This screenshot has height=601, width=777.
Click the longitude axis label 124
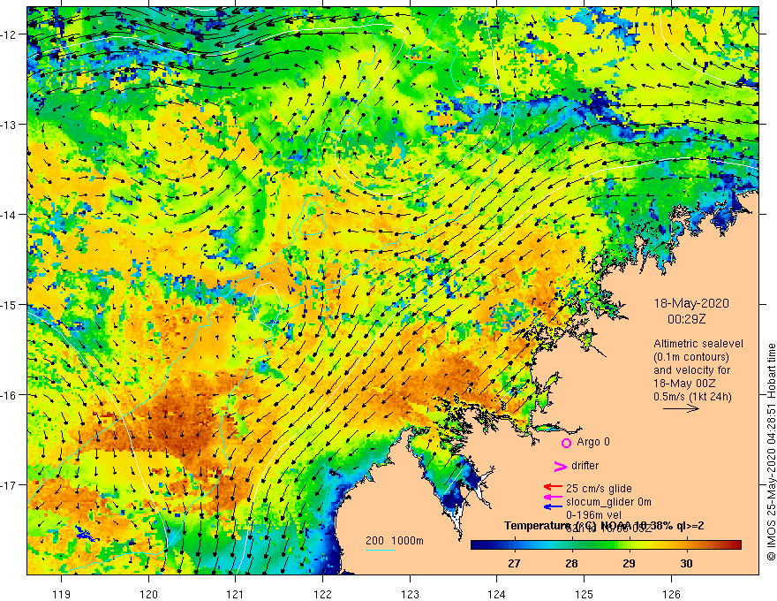click(496, 594)
